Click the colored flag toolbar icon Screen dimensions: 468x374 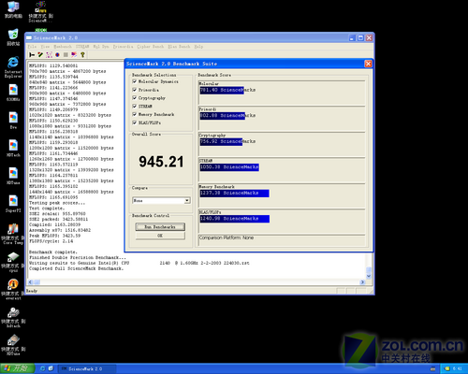point(74,55)
